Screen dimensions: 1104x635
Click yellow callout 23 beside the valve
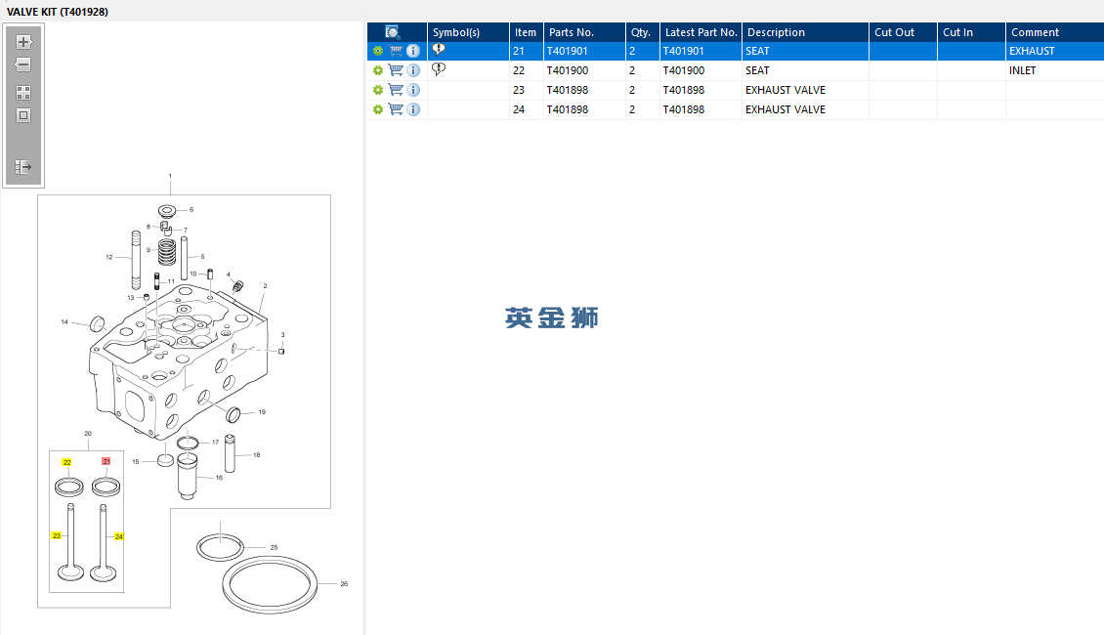(57, 535)
